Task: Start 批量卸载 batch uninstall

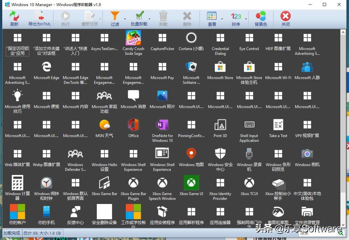Action: click(x=139, y=19)
